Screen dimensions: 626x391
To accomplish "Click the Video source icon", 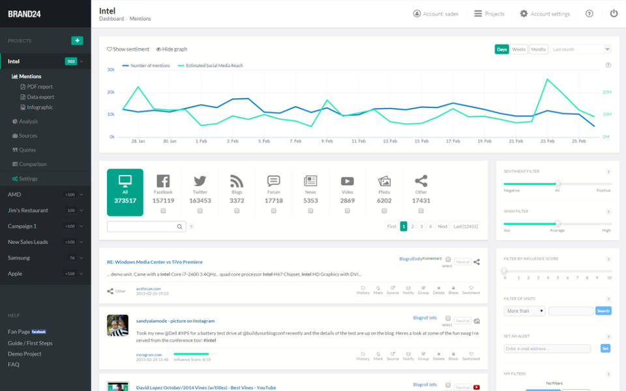I will pyautogui.click(x=348, y=182).
